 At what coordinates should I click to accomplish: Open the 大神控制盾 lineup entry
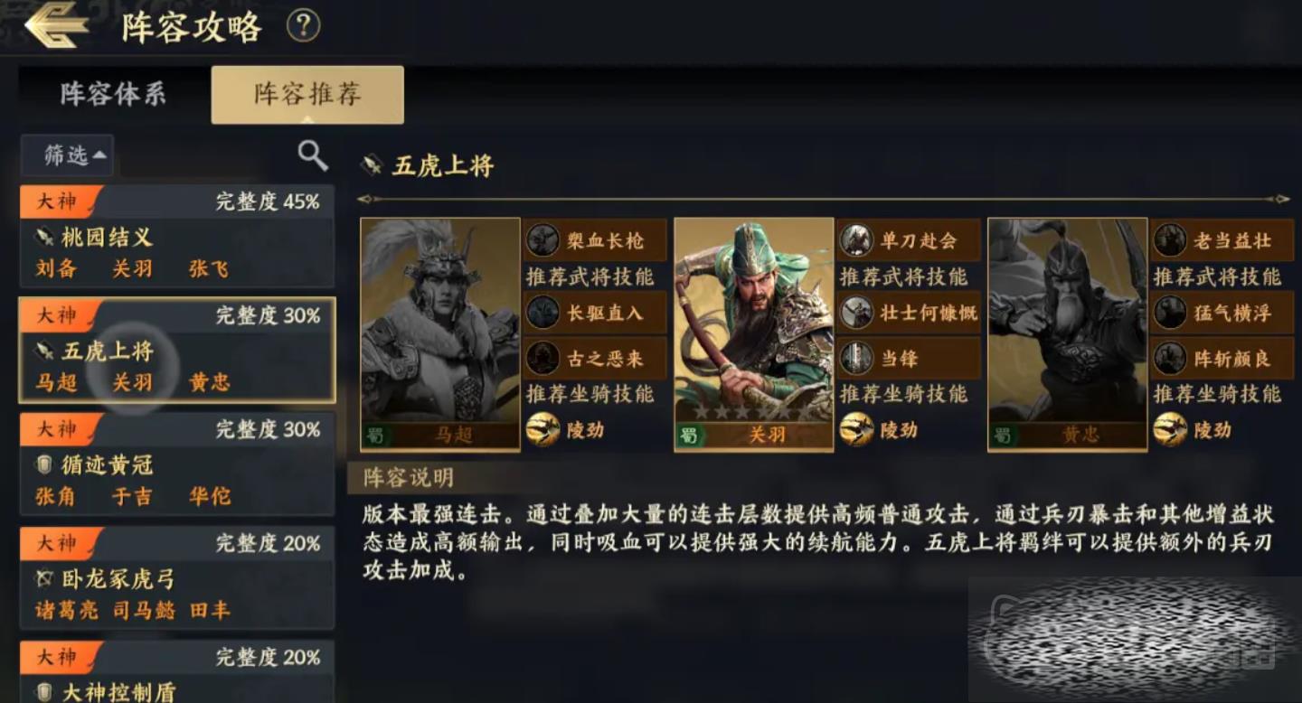[177, 671]
